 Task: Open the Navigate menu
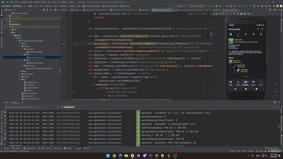point(23,2)
